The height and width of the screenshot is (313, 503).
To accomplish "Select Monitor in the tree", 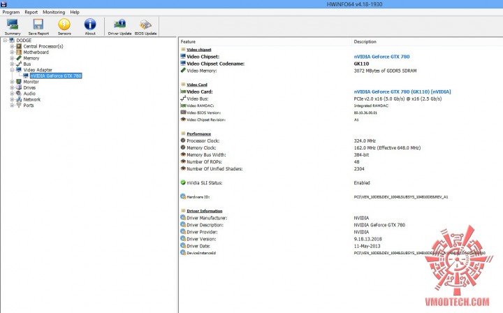I will pyautogui.click(x=31, y=82).
